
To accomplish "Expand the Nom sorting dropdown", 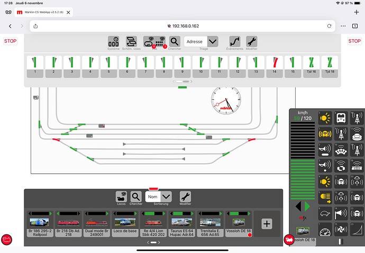I will (x=166, y=197).
